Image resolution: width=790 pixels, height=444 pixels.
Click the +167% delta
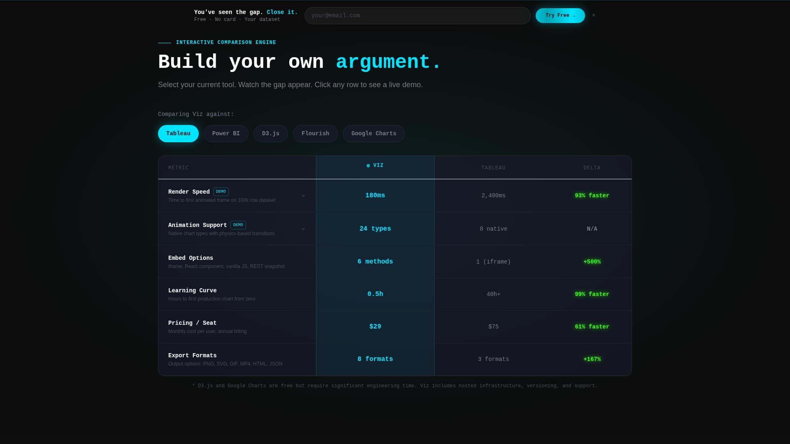pyautogui.click(x=592, y=359)
